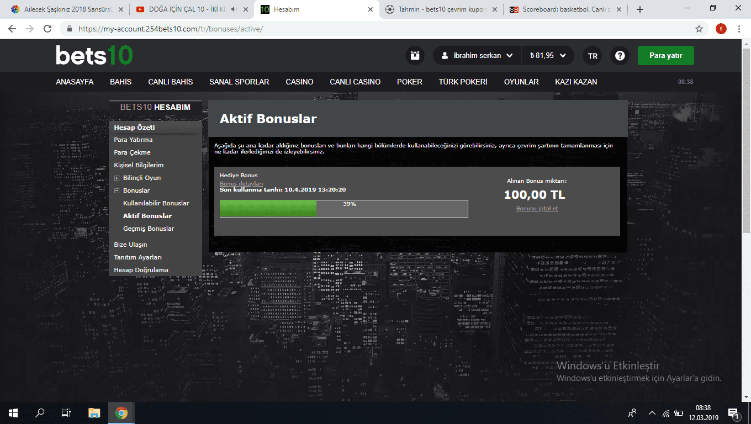The width and height of the screenshot is (751, 424).
Task: Open the help question mark icon
Action: [x=620, y=56]
